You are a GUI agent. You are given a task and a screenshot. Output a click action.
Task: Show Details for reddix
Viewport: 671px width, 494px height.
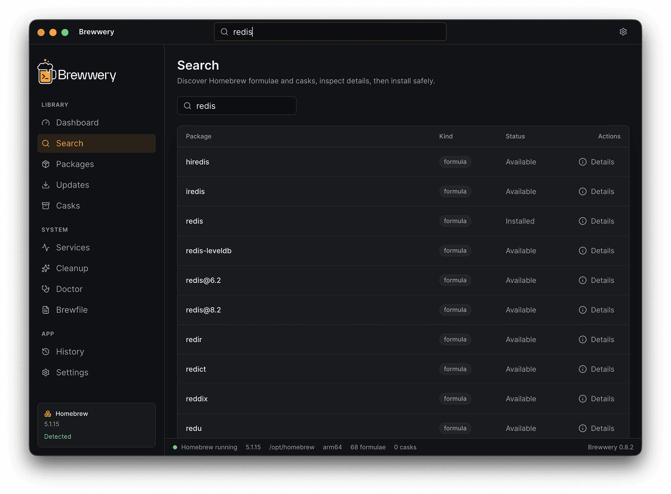[596, 399]
